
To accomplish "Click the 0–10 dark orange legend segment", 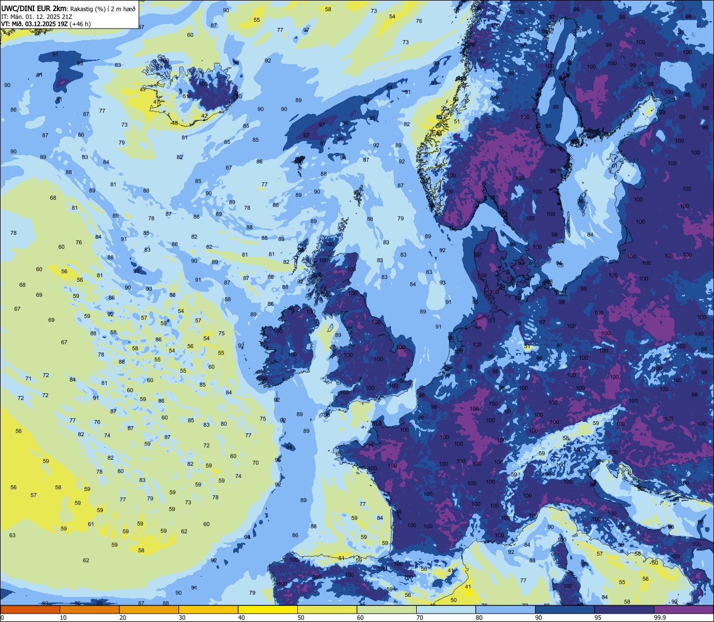I will [x=30, y=610].
